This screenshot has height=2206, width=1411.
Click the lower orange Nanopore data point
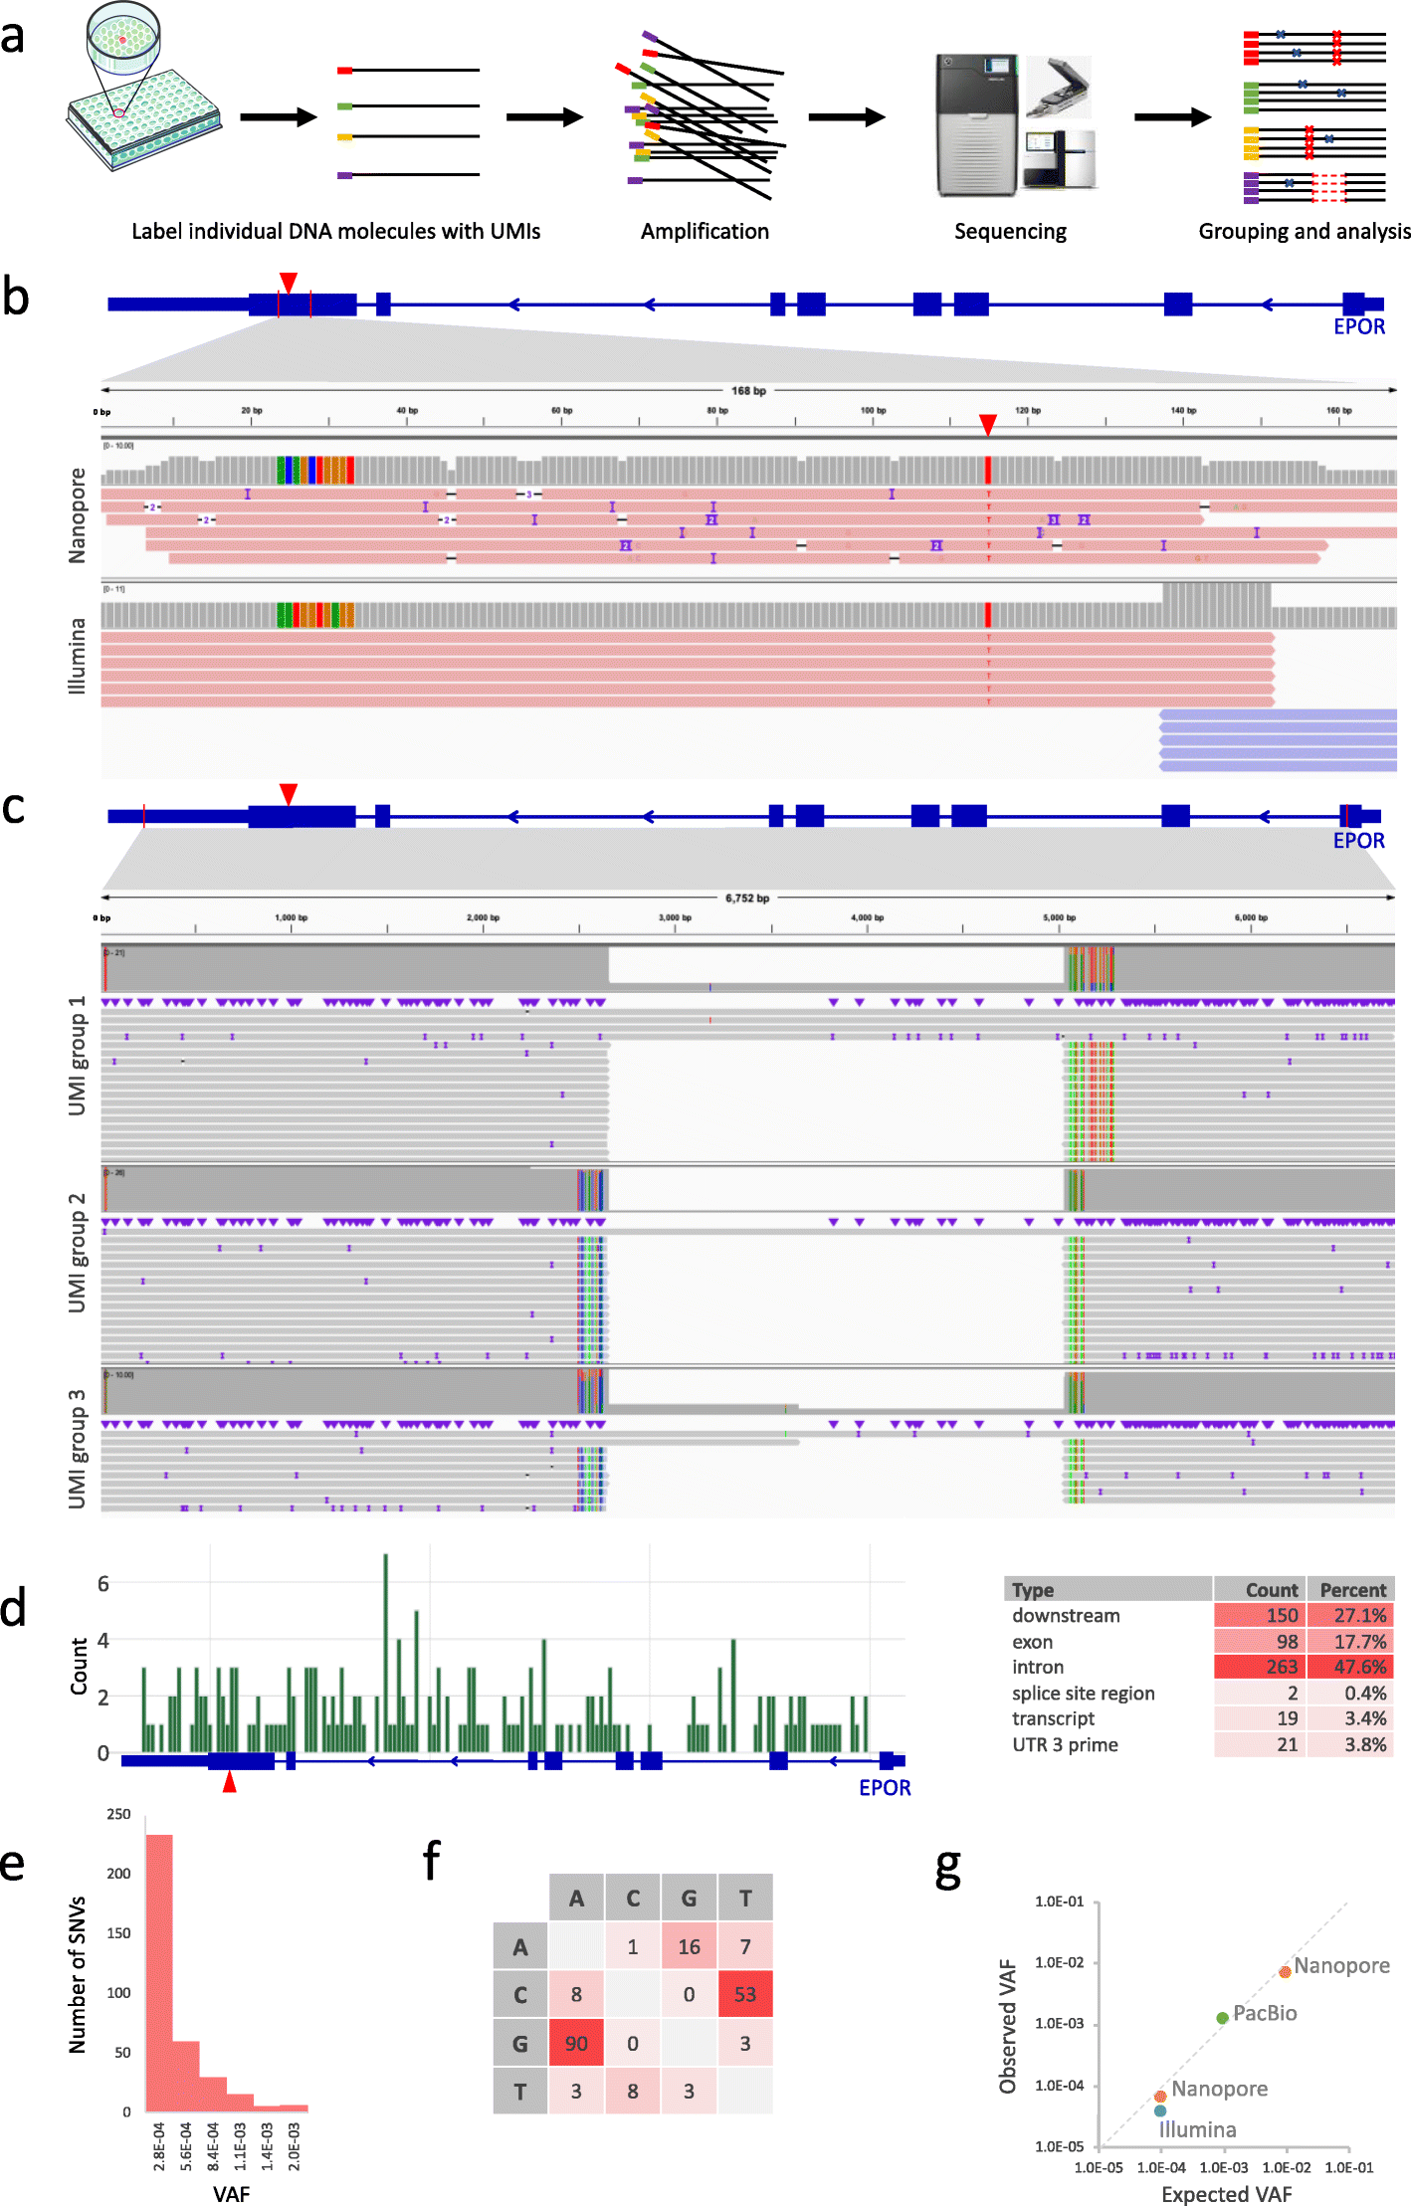(1160, 2097)
